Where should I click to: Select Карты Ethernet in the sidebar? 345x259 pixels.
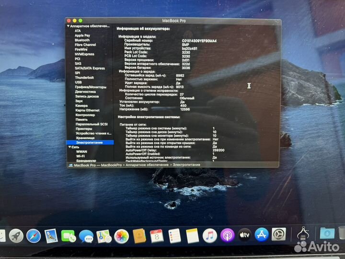coord(87,110)
